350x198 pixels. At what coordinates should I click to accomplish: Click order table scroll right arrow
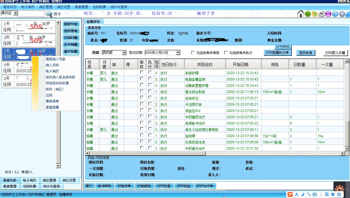coord(343,153)
